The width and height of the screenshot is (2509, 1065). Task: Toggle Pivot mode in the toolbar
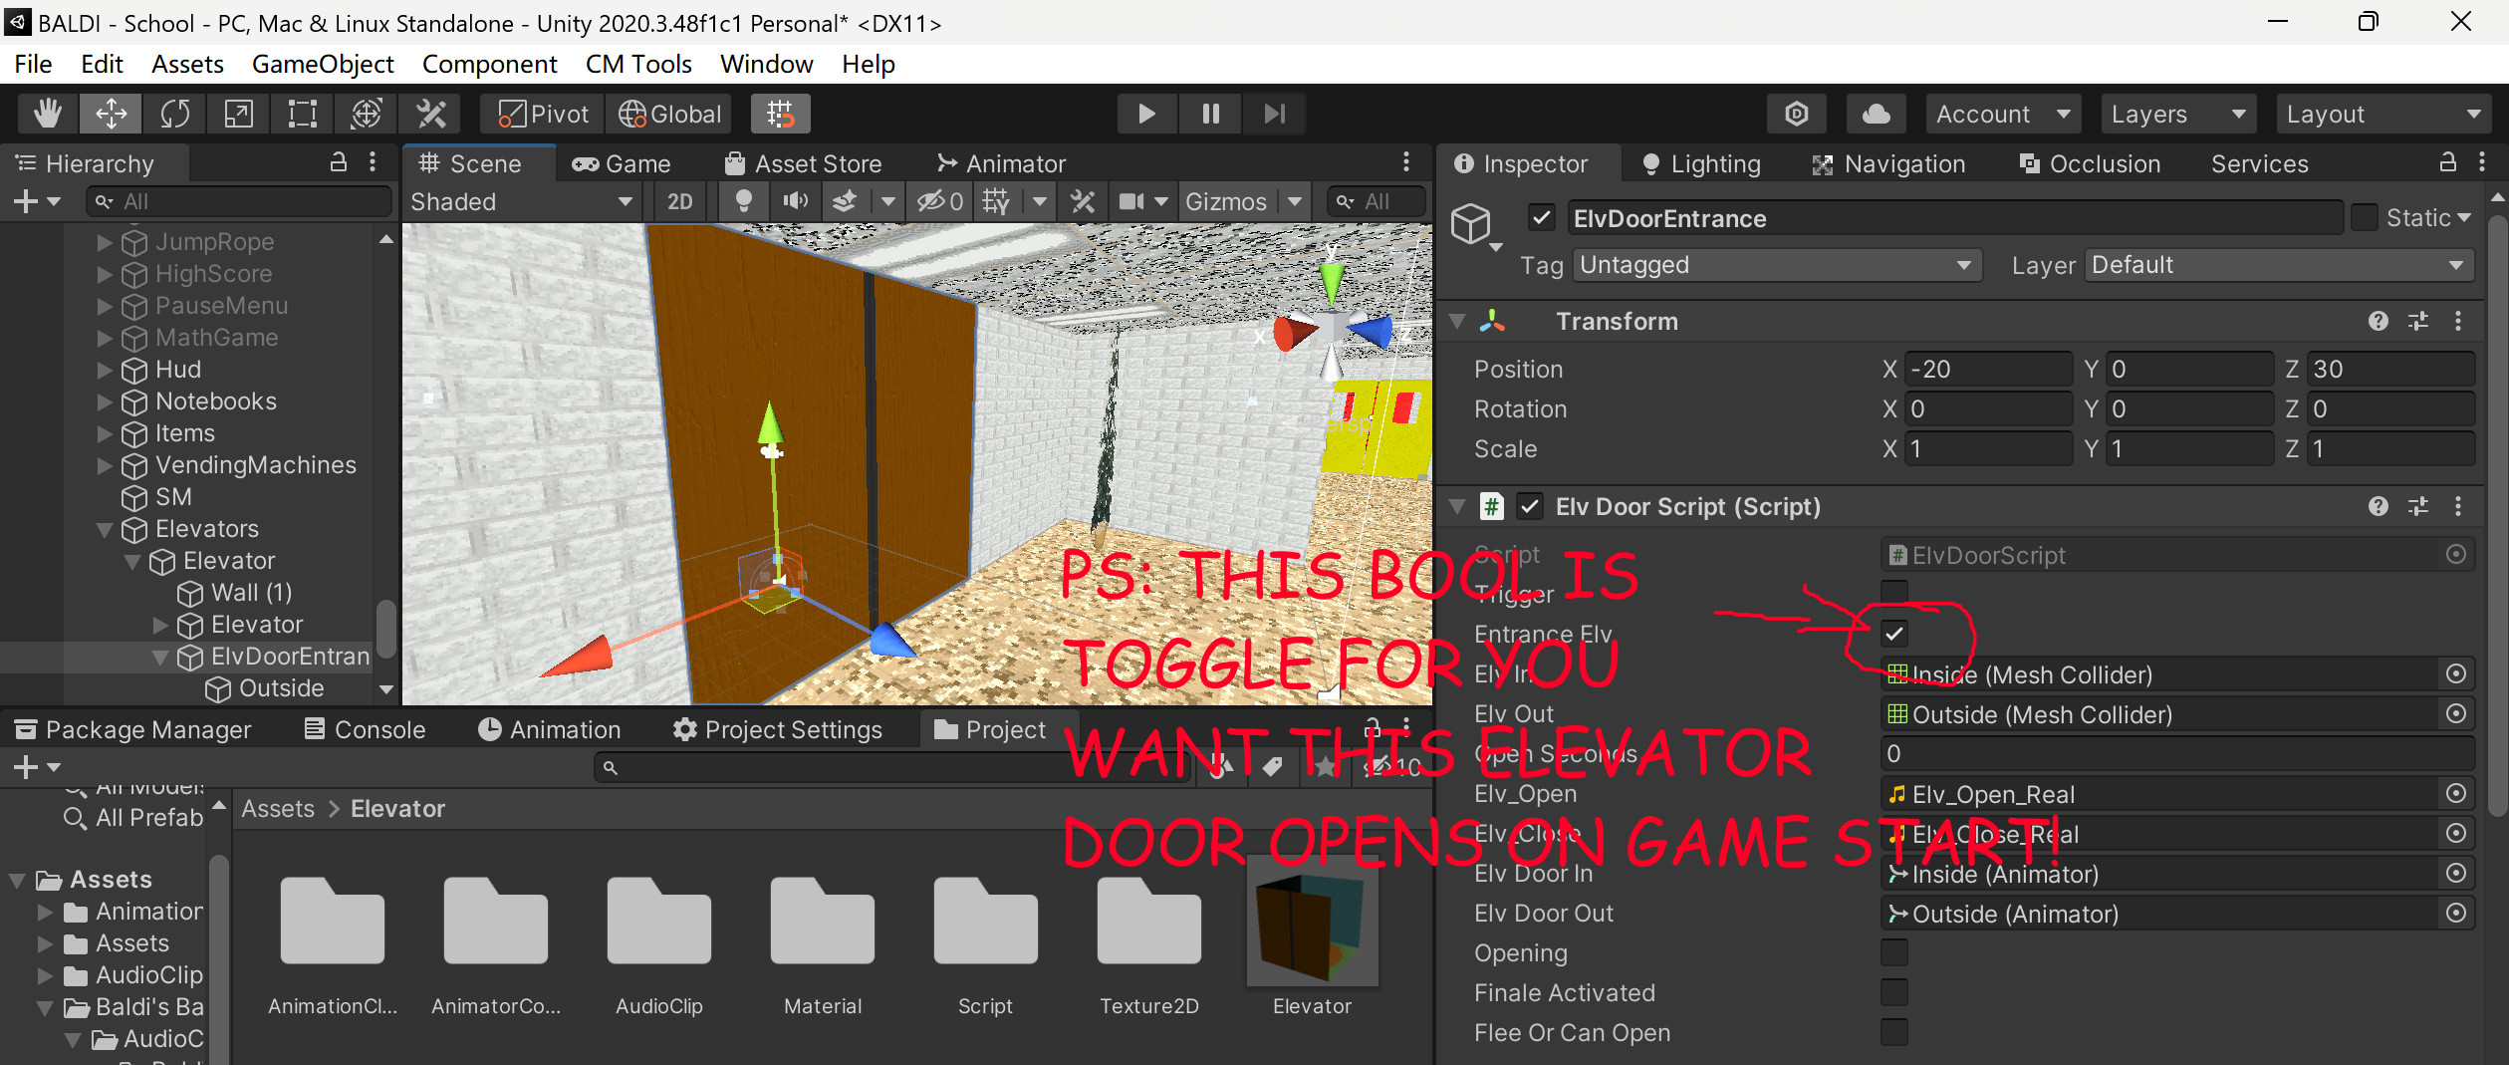(539, 113)
